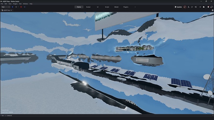Open the Plugins menu in menu bar
214x120 pixels.
click(15, 4)
